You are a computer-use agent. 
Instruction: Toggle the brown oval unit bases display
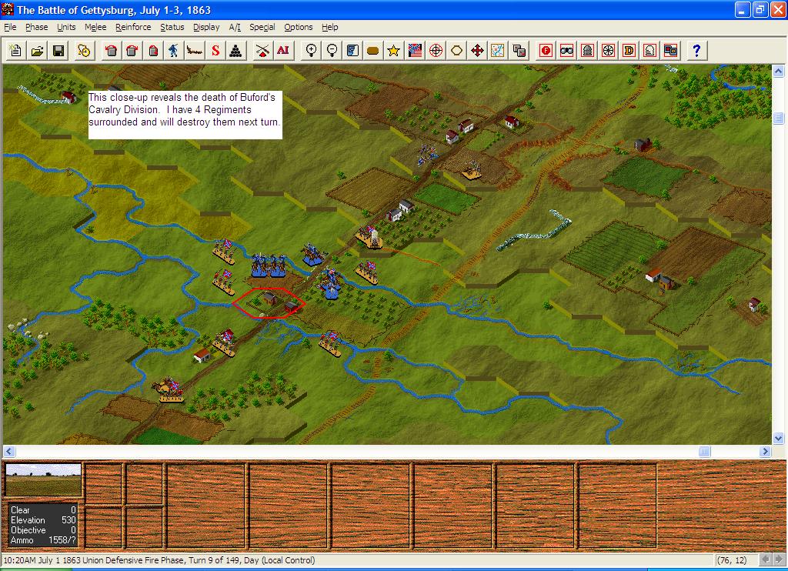[373, 50]
